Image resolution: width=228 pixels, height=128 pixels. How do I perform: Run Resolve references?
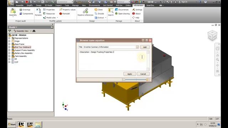point(85,12)
